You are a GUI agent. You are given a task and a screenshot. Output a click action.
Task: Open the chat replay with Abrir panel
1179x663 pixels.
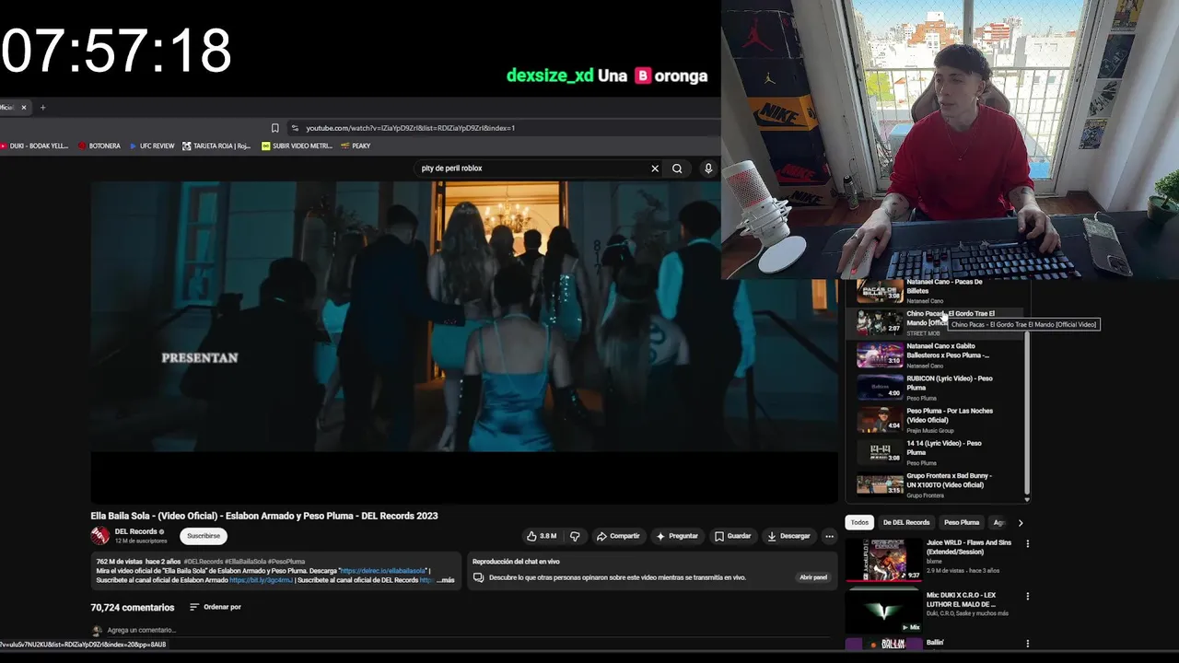(813, 577)
